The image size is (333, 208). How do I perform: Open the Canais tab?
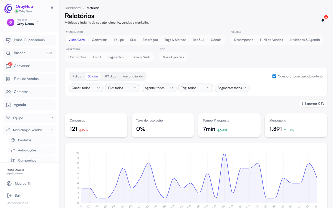216,40
